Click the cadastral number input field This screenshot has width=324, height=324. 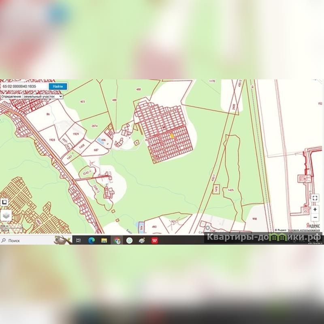pyautogui.click(x=23, y=86)
